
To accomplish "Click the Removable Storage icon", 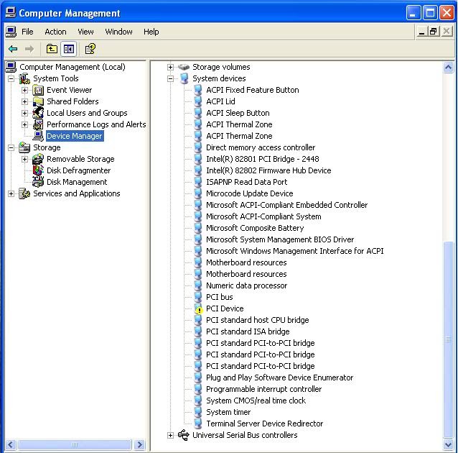I will pyautogui.click(x=38, y=159).
